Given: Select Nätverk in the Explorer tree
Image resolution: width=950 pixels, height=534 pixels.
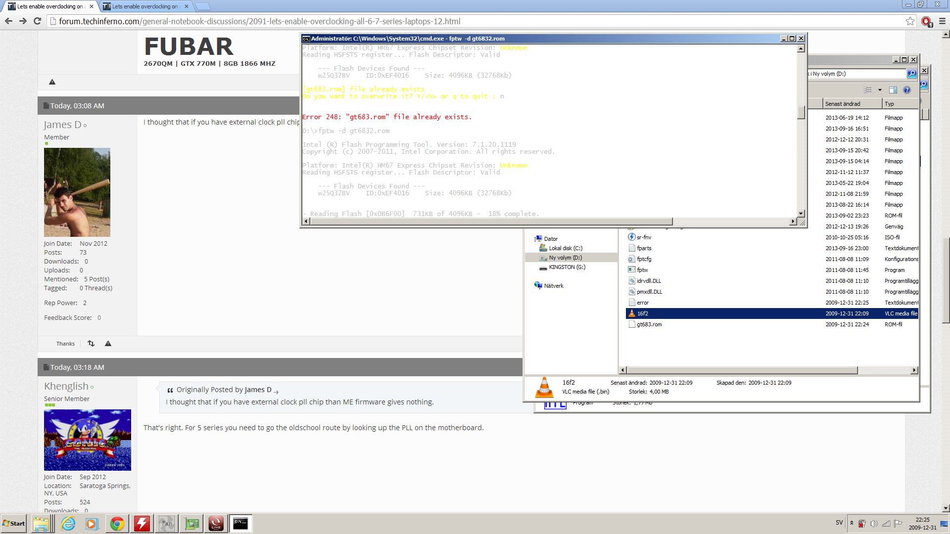Looking at the screenshot, I should click(x=549, y=286).
